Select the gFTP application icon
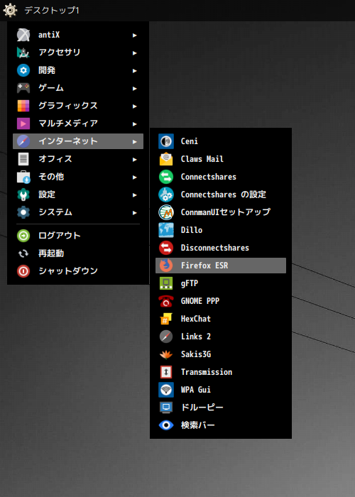The width and height of the screenshot is (355, 497). (166, 283)
